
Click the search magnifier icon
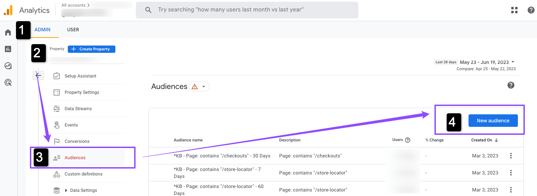148,10
